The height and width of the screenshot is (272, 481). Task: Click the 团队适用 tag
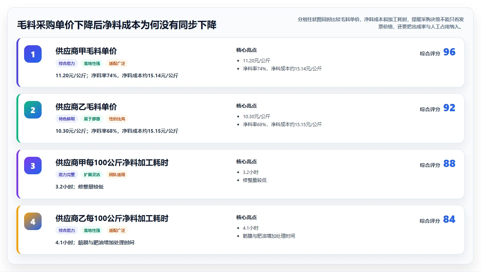[x=117, y=175]
